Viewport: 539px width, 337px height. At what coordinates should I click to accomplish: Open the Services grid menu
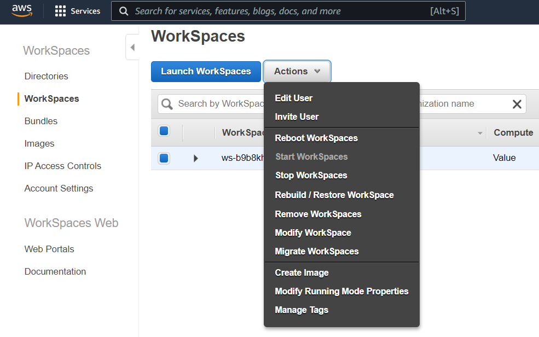click(60, 11)
